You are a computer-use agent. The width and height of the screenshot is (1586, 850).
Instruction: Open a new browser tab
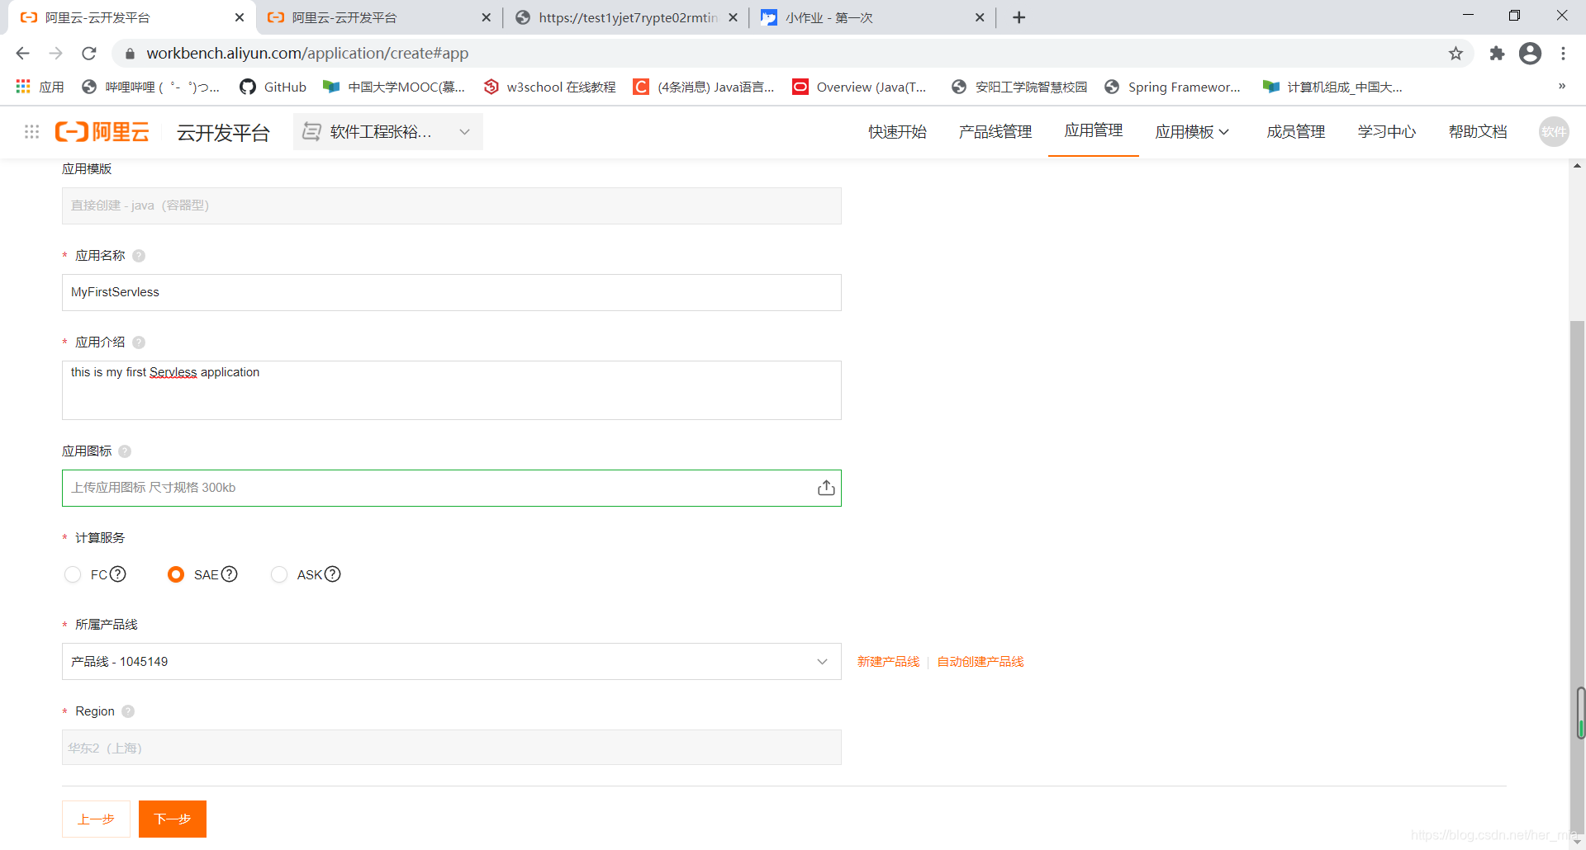(1019, 17)
